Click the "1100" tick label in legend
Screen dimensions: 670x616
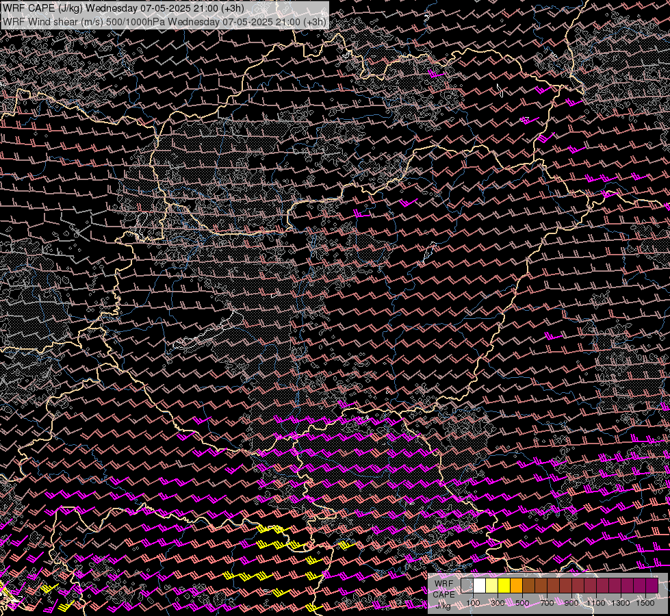tap(596, 603)
